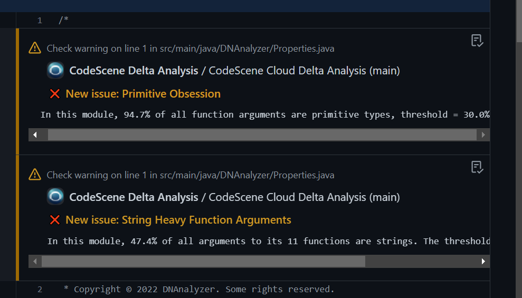Select line number 2 in the gutter
522x298 pixels.
pos(40,290)
